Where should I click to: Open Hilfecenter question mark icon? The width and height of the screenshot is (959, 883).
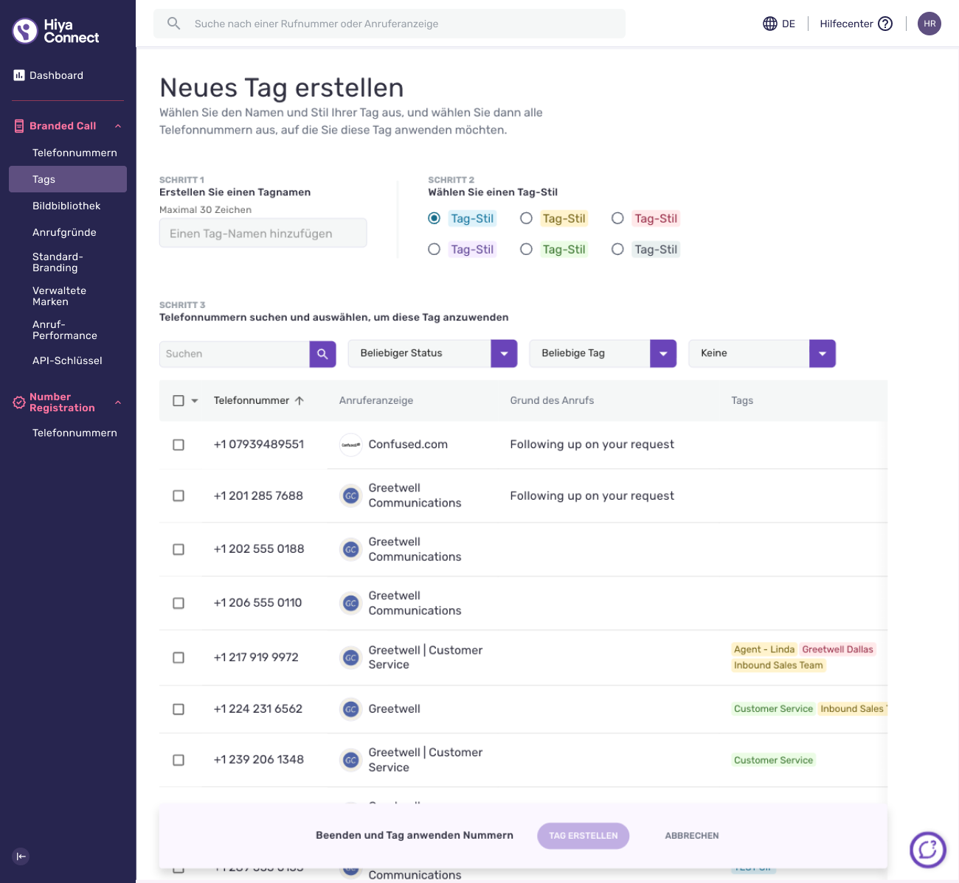pos(885,24)
